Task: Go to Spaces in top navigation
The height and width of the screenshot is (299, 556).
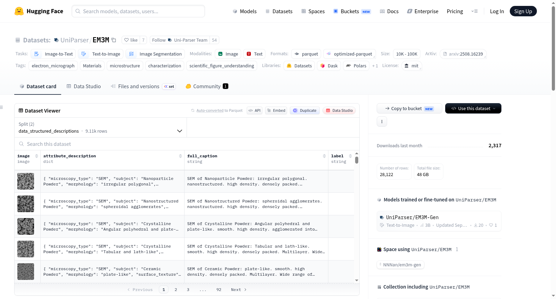Action: click(313, 11)
